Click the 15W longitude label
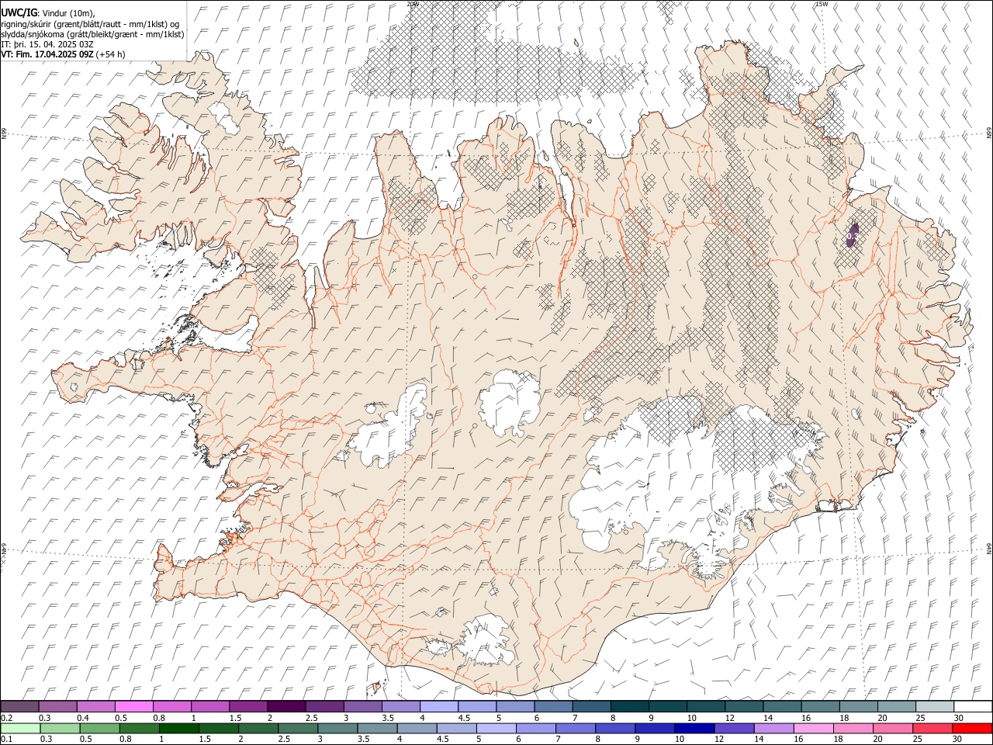The image size is (993, 745). (822, 4)
